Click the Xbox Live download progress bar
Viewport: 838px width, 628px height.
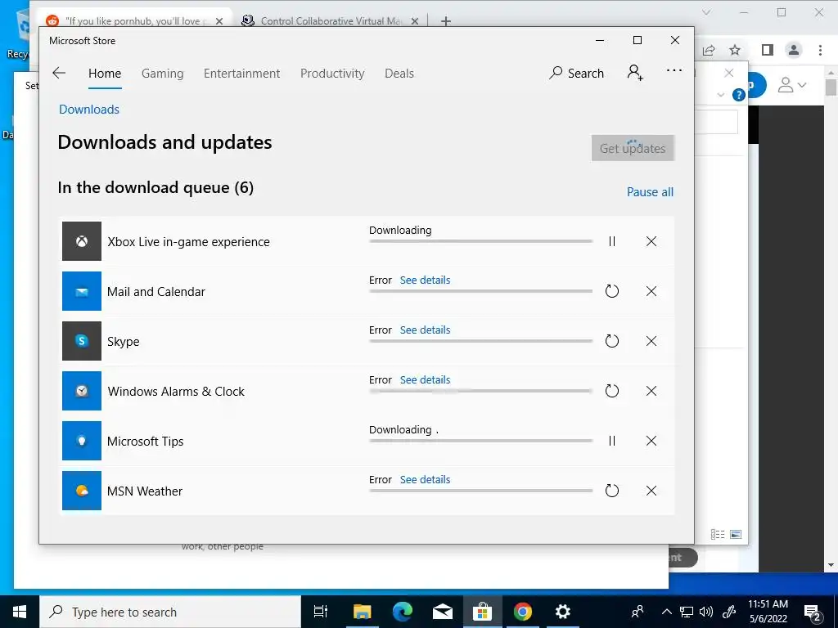(x=480, y=241)
